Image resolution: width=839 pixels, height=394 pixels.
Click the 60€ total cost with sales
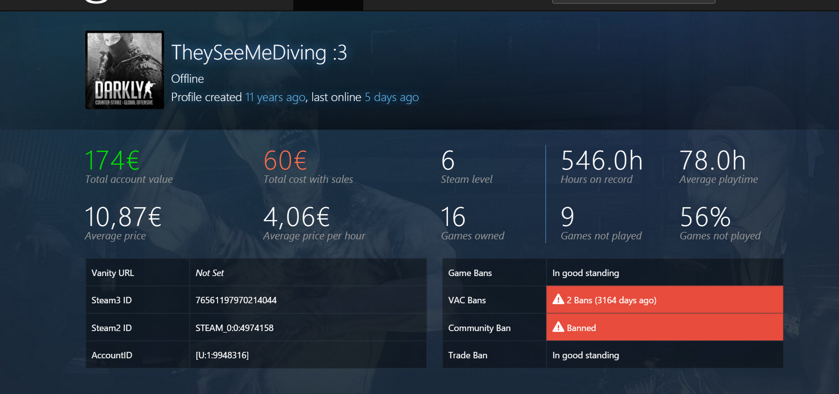[285, 161]
